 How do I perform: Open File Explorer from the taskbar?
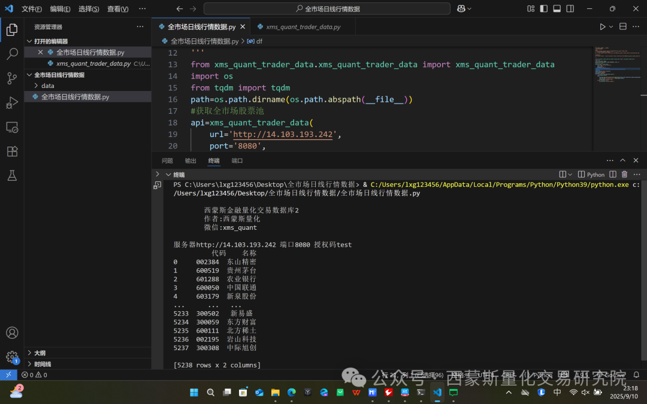275,392
